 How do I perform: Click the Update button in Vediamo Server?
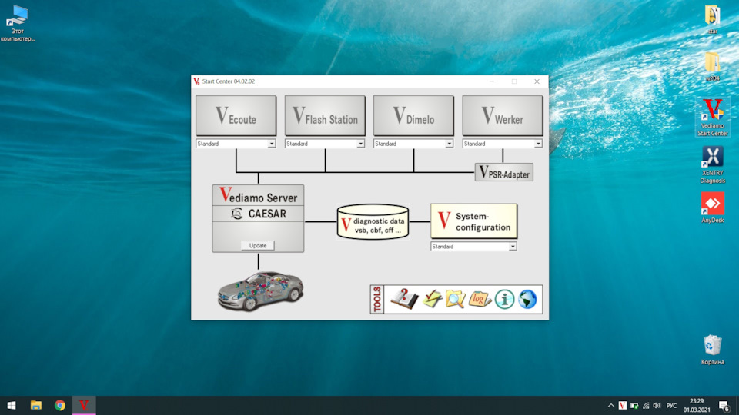tap(258, 246)
